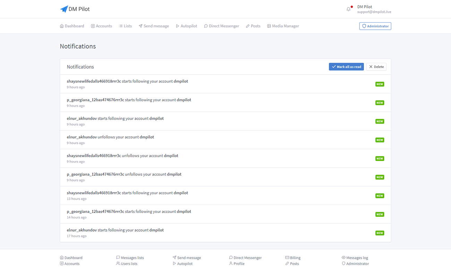This screenshot has height=274, width=451.
Task: Click the NEW badge on 13 hours ago notification
Action: [380, 196]
